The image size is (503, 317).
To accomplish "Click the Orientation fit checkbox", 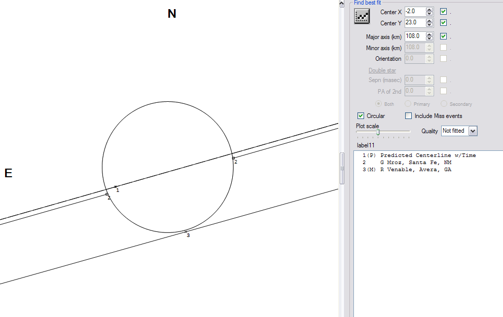I will tap(443, 59).
